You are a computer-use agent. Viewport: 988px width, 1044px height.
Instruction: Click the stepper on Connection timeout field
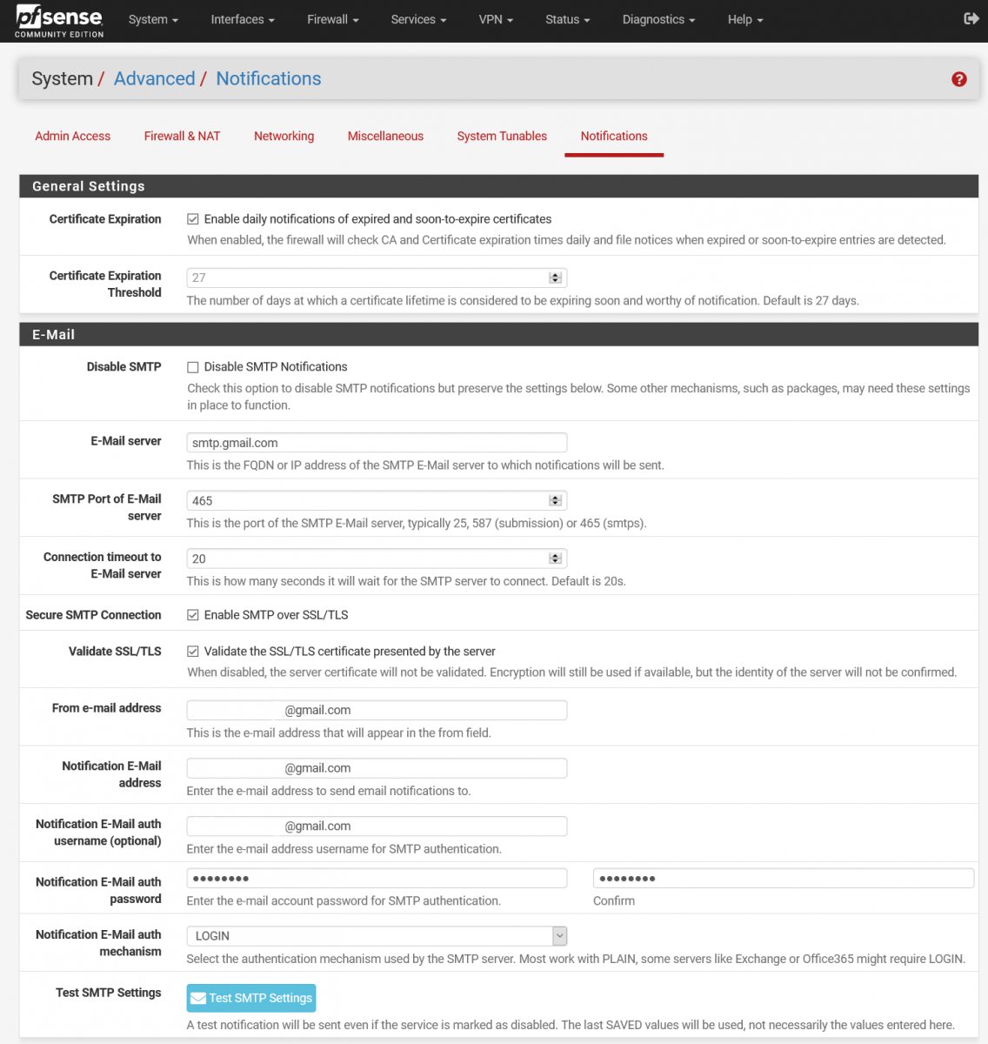click(x=556, y=558)
